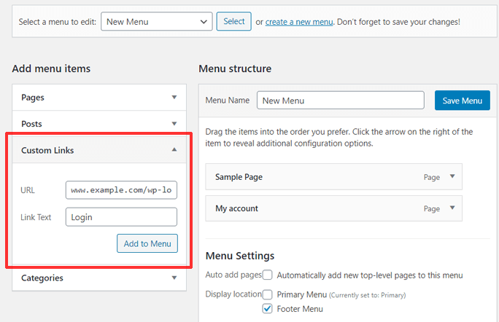The height and width of the screenshot is (322, 499).
Task: Click the Save Menu button
Action: 463,101
